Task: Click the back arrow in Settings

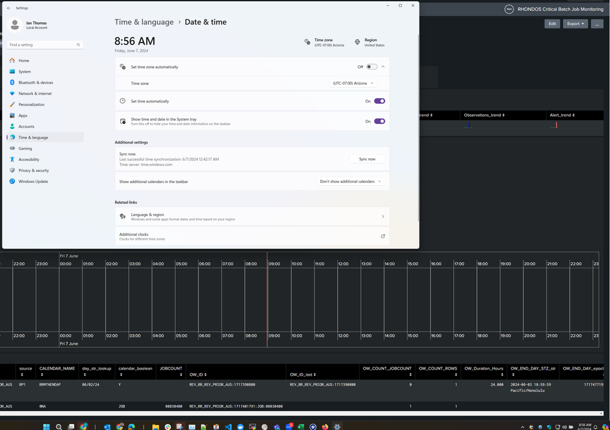Action: (9, 8)
